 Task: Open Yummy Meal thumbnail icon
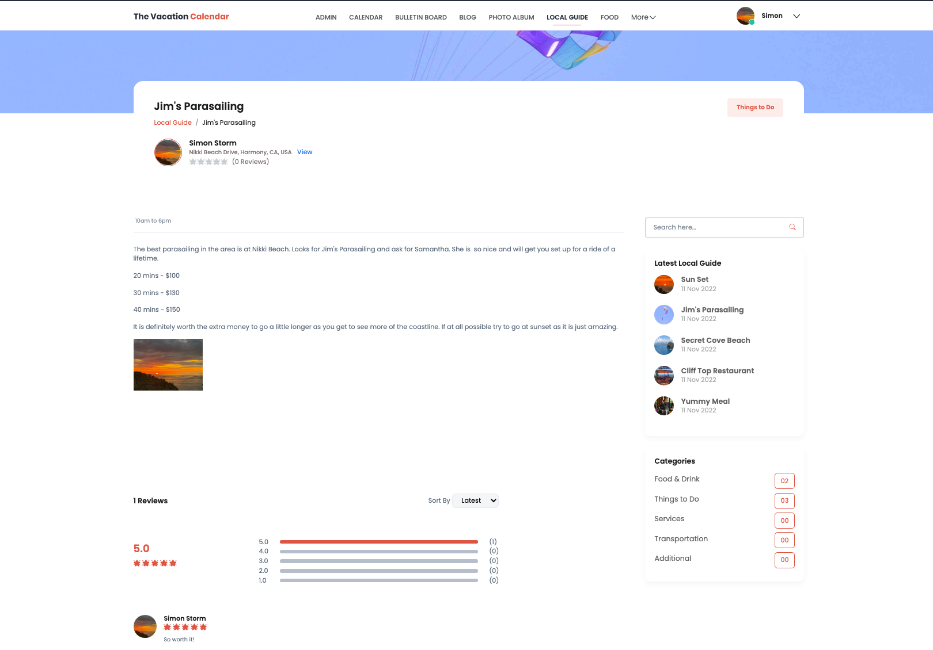pos(664,406)
